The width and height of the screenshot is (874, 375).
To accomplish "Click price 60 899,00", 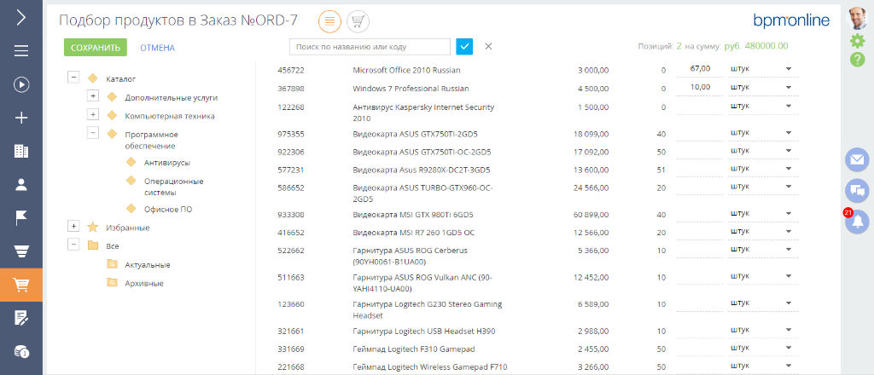I will 591,214.
